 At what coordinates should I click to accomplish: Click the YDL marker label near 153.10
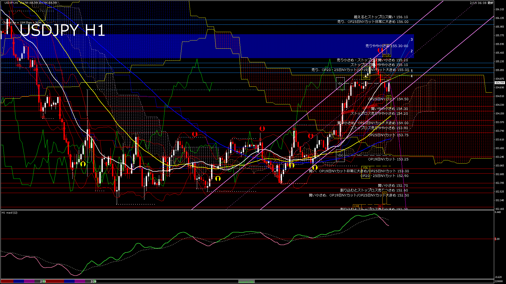pos(365,168)
